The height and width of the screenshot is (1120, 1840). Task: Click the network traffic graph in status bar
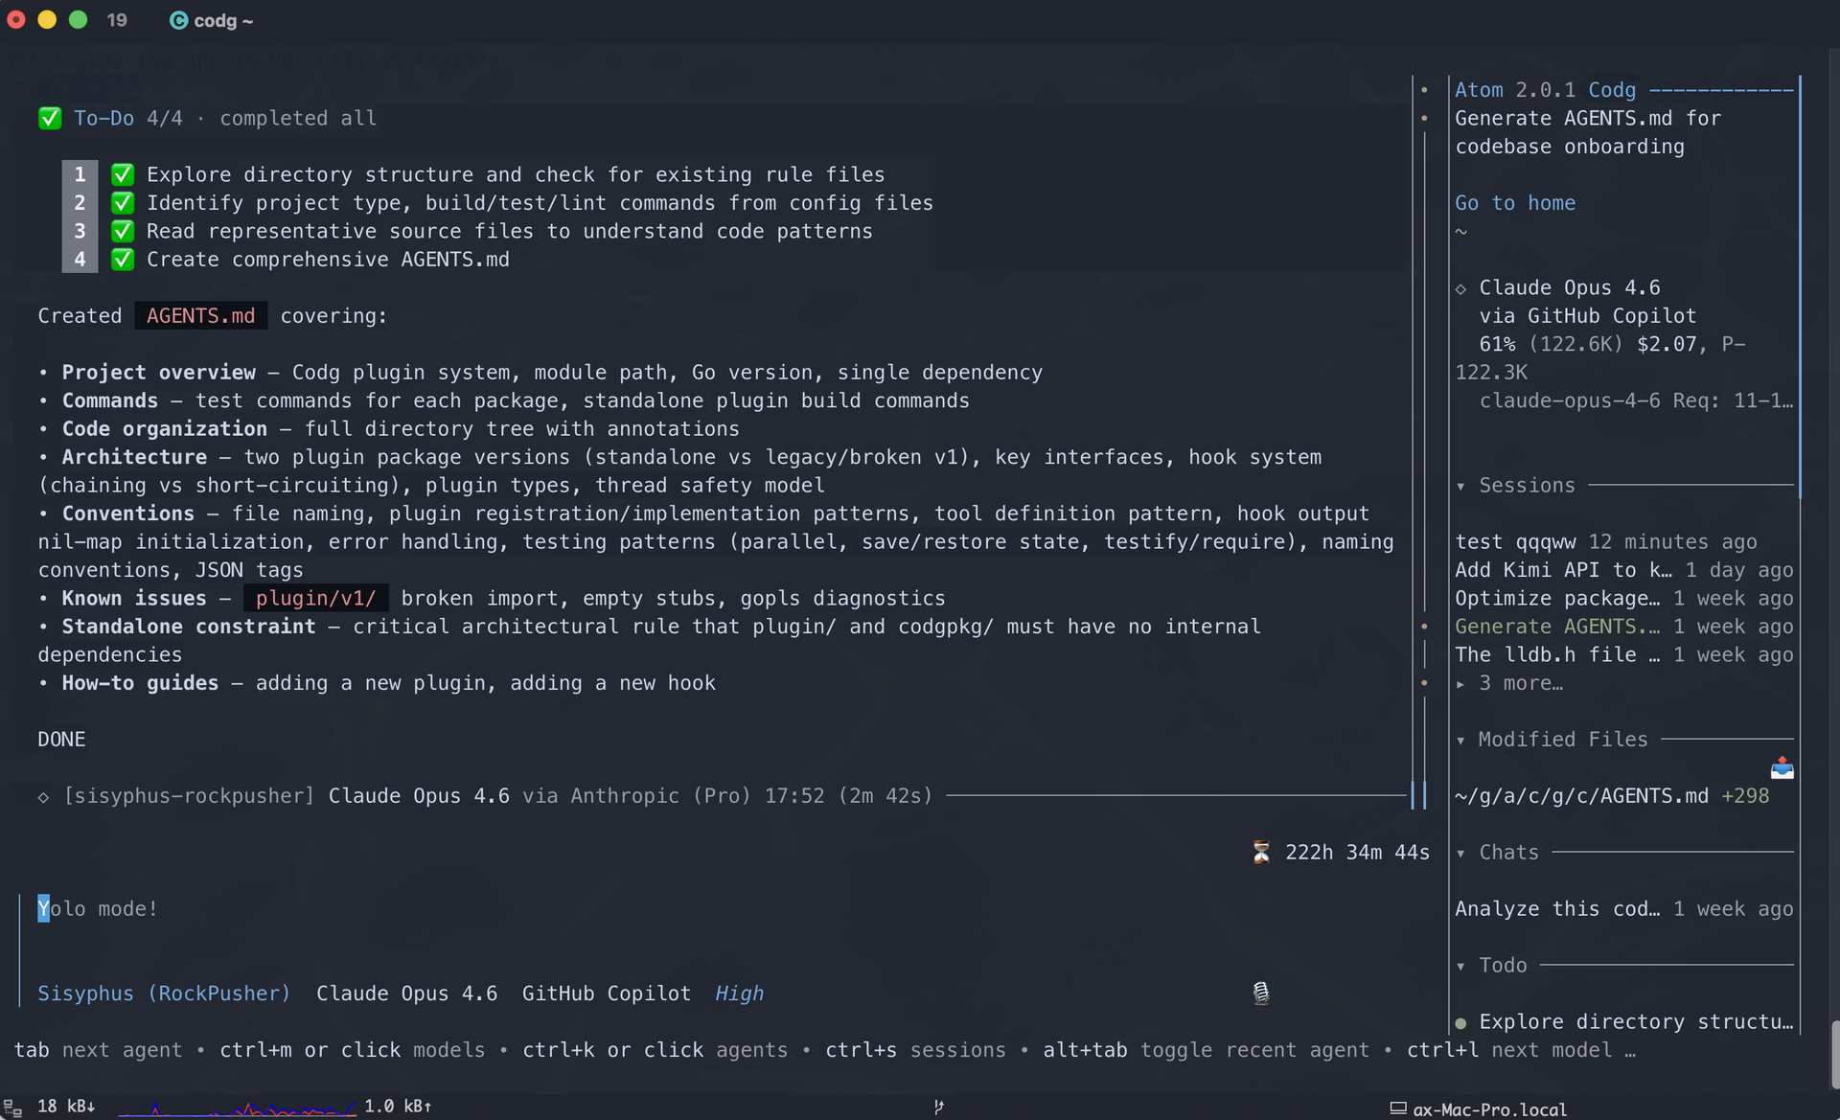(x=237, y=1109)
